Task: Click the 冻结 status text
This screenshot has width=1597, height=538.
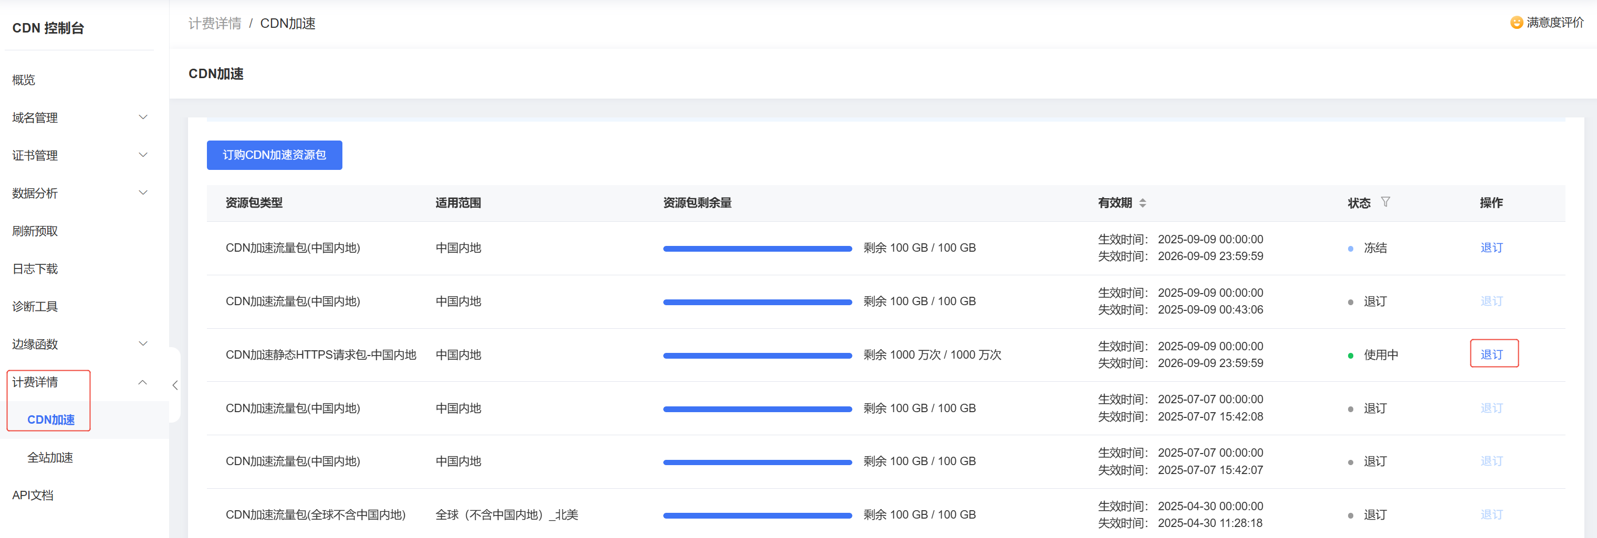Action: [x=1375, y=248]
